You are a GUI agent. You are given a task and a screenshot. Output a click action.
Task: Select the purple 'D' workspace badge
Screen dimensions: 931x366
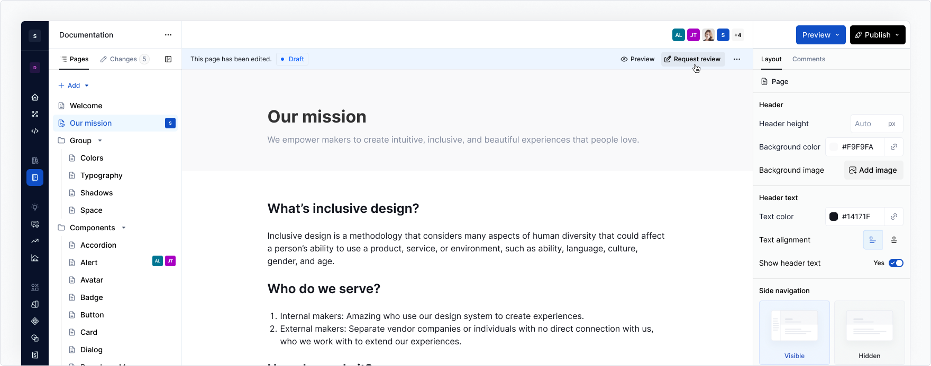click(x=35, y=68)
